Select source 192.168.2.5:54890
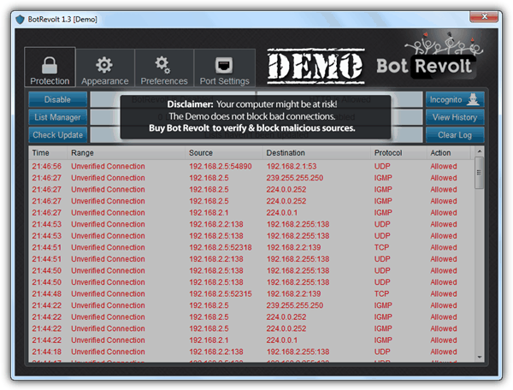Screen dimensions: 513x390 221,166
